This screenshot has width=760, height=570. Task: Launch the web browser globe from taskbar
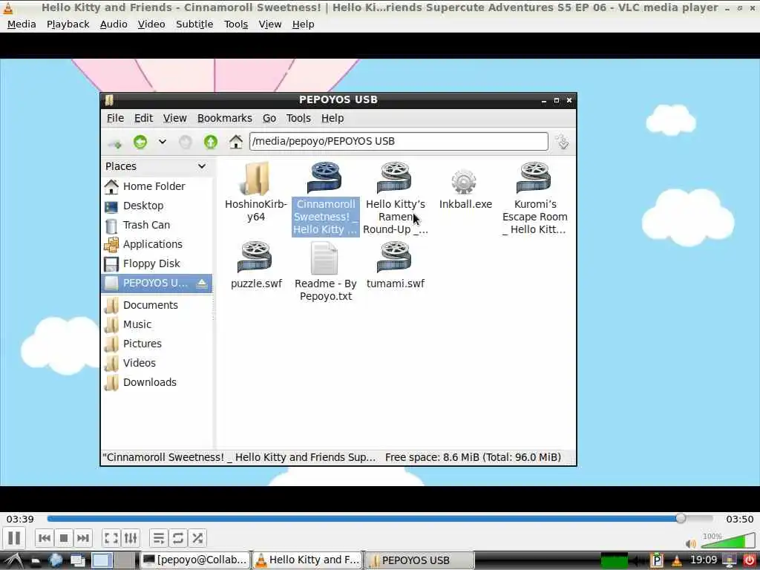pyautogui.click(x=56, y=561)
